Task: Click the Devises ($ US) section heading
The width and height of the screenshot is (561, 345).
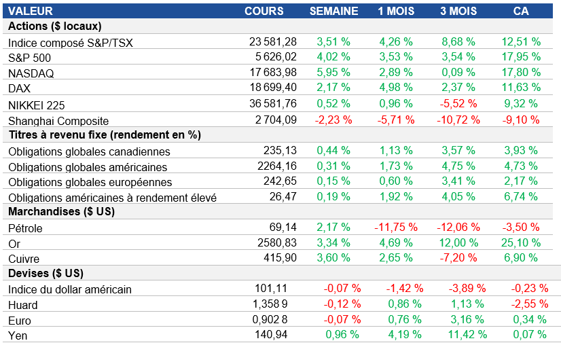Action: click(46, 273)
